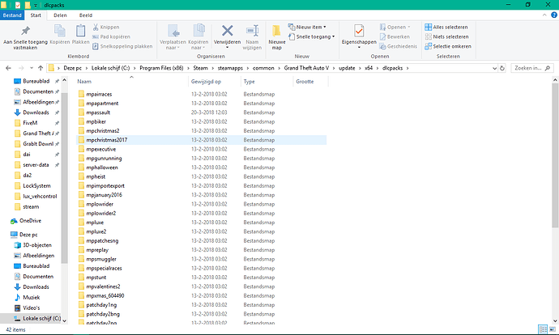
Task: Open the recent locations dropdown arrow
Action: [x=32, y=68]
